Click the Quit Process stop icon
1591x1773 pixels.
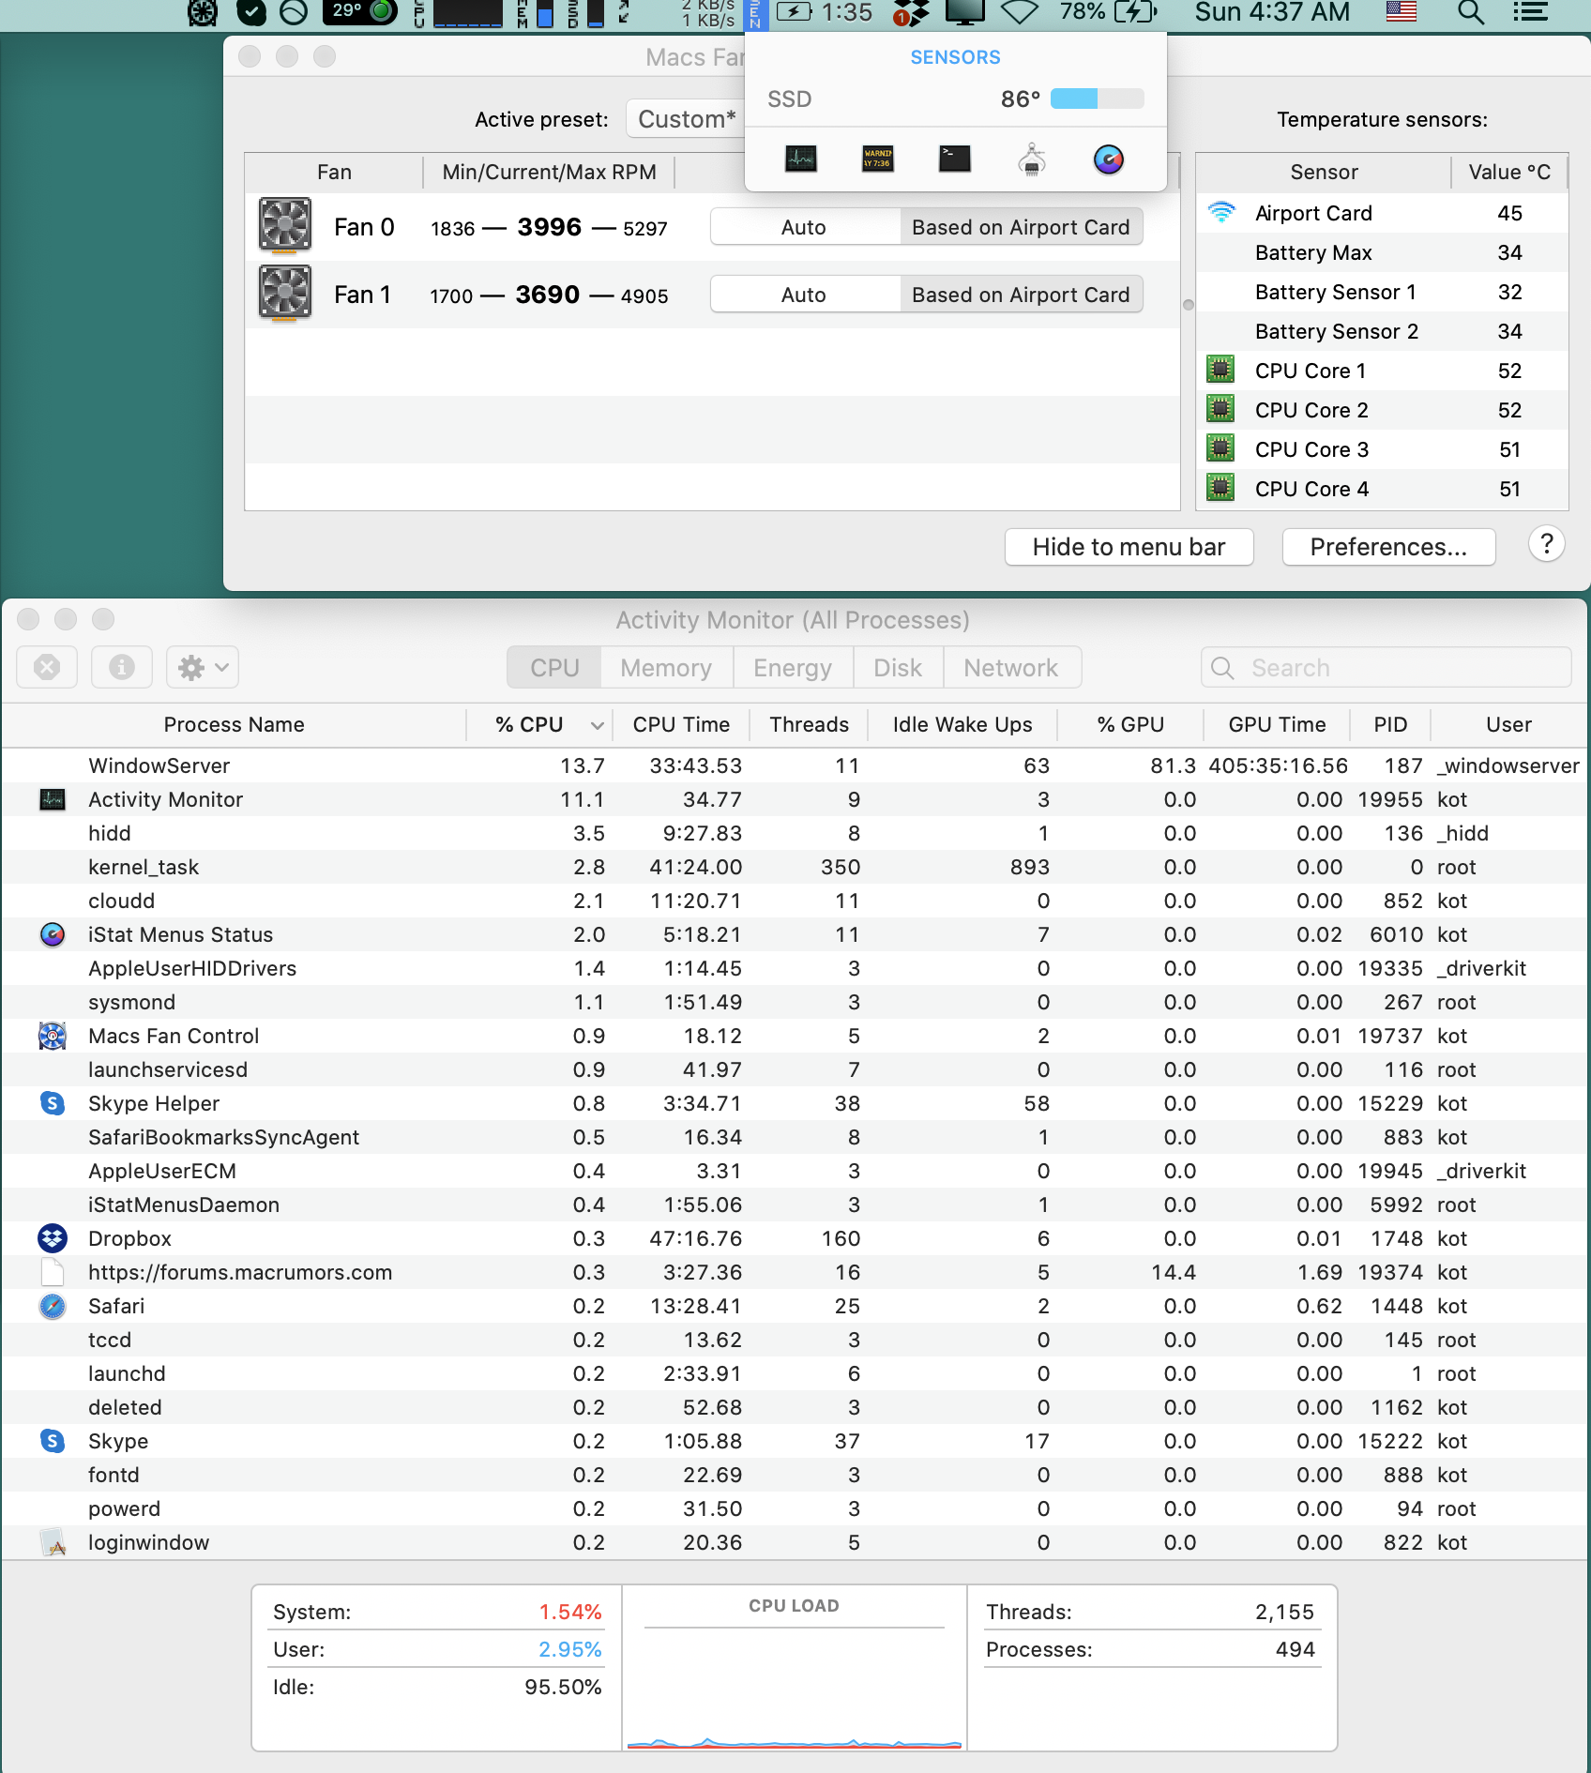(x=47, y=667)
